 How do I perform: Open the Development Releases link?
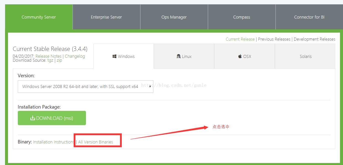[x=314, y=39]
